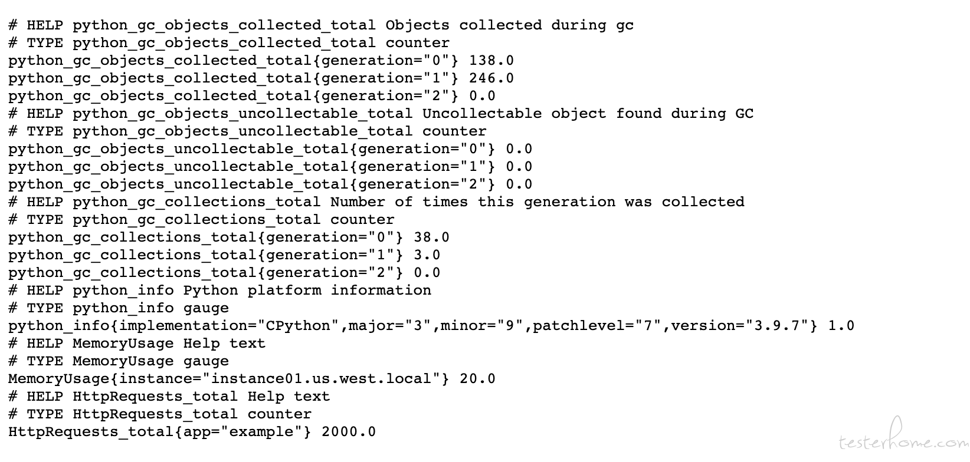
Task: Click the TYPE HttpRequests_total counter line
Action: pos(160,414)
